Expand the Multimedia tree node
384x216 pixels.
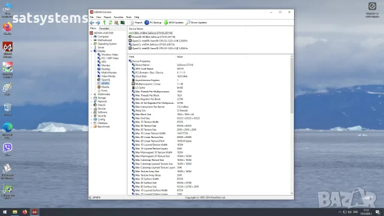click(x=92, y=94)
